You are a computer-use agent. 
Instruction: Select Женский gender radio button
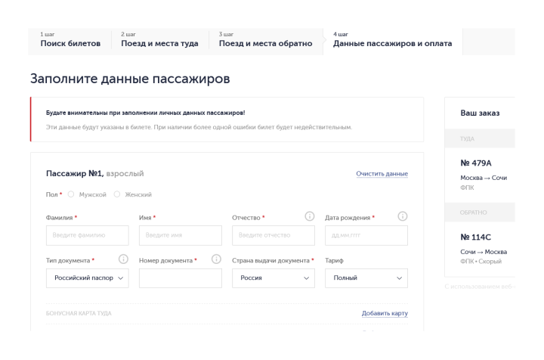pyautogui.click(x=117, y=194)
